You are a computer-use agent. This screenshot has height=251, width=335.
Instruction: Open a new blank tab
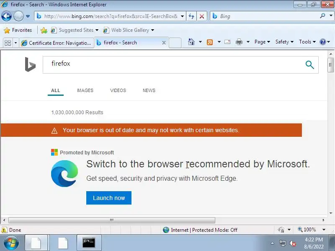coord(175,43)
